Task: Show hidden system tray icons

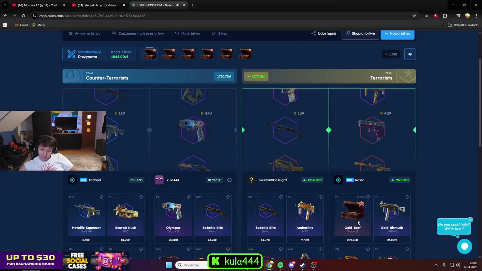Action: 436,265
